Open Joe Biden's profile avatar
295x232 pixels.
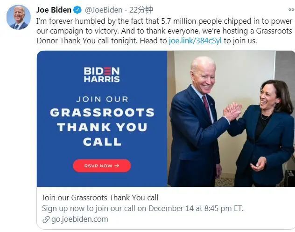click(19, 17)
